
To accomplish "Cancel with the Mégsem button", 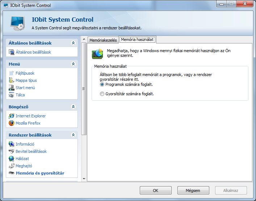I will (193, 190).
